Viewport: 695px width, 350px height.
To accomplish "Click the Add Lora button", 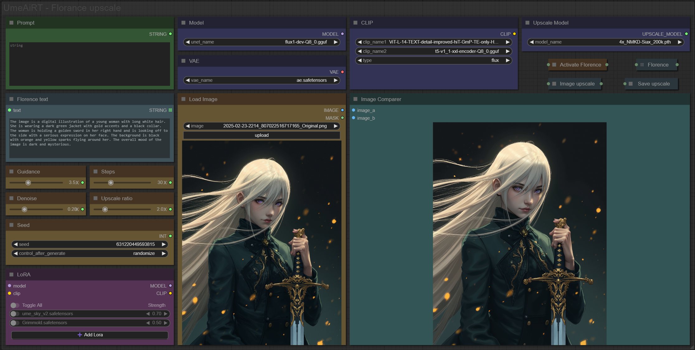I will (x=90, y=335).
